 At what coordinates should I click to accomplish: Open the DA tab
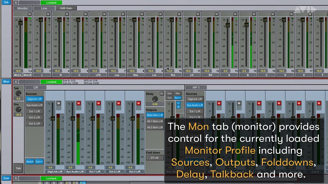6,2
